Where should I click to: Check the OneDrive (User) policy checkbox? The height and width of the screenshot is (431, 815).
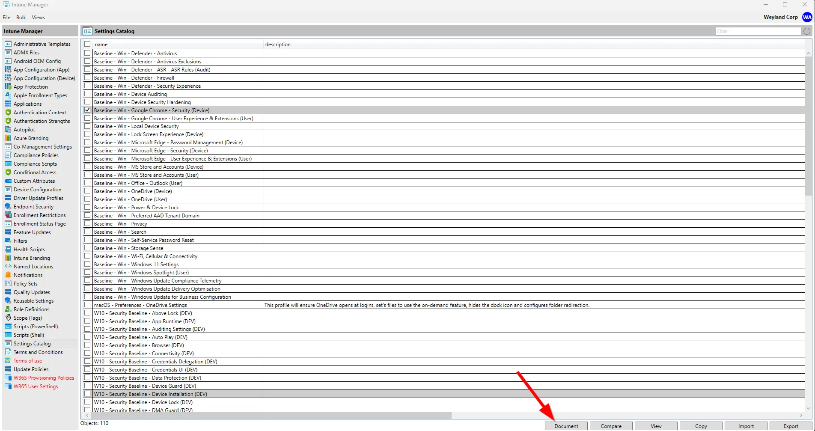[x=87, y=199]
